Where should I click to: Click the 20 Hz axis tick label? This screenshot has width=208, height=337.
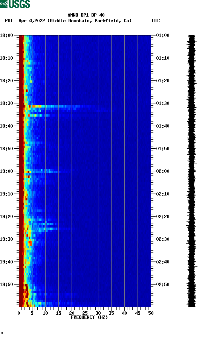click(x=72, y=313)
